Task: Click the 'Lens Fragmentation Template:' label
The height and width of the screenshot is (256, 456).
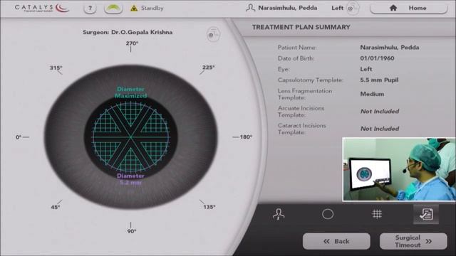Action: [x=305, y=94]
